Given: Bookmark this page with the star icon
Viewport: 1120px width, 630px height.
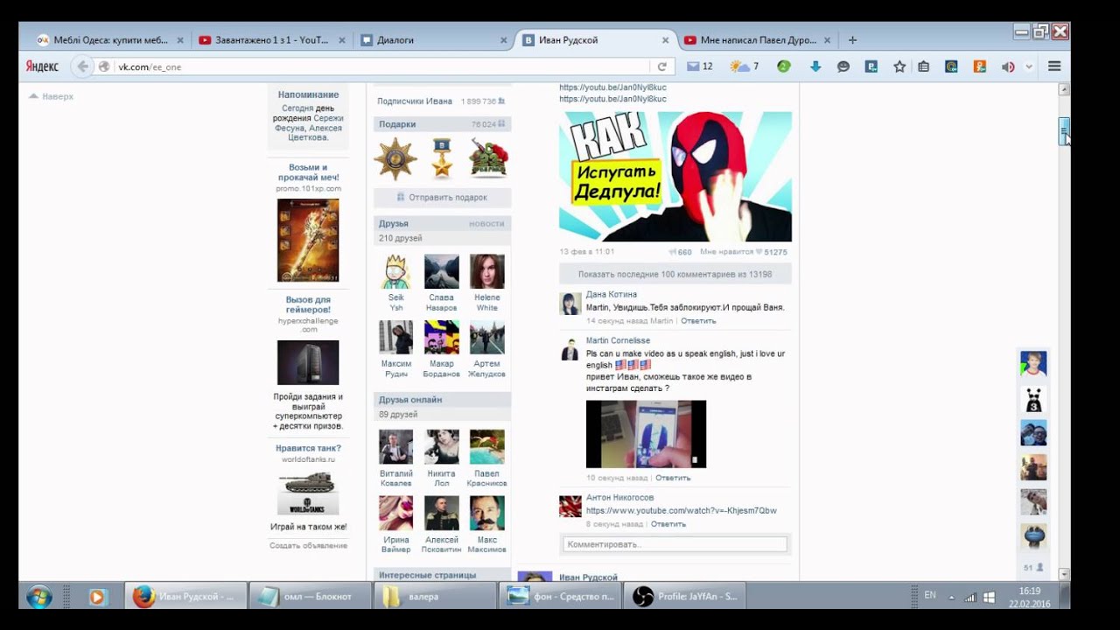Looking at the screenshot, I should coord(899,66).
